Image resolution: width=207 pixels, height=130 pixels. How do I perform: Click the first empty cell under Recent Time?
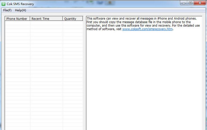point(46,23)
